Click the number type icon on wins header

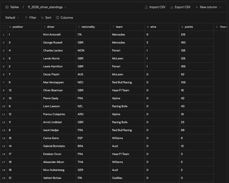pyautogui.click(x=148, y=27)
